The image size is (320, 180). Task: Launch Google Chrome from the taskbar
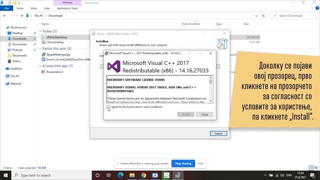(x=143, y=175)
